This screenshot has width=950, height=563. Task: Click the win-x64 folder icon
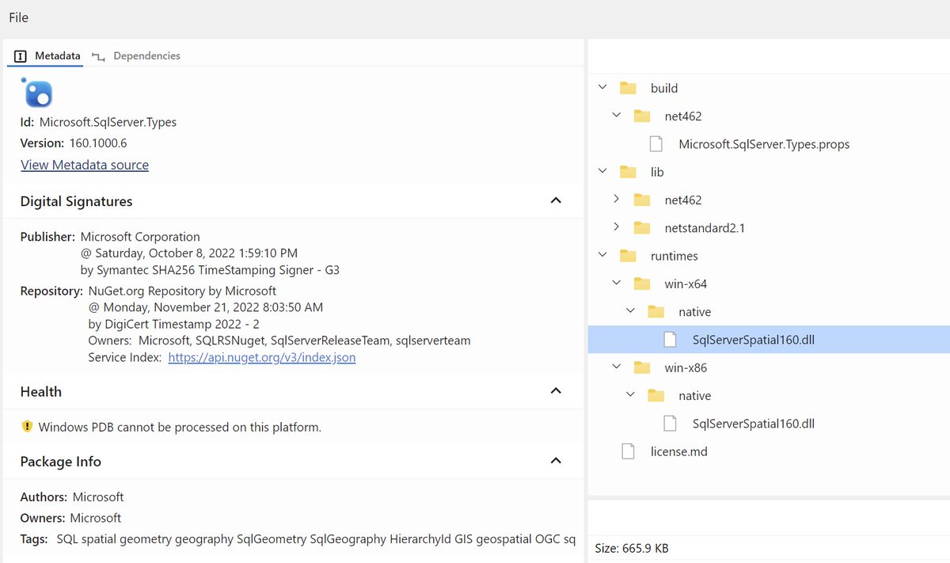point(642,284)
